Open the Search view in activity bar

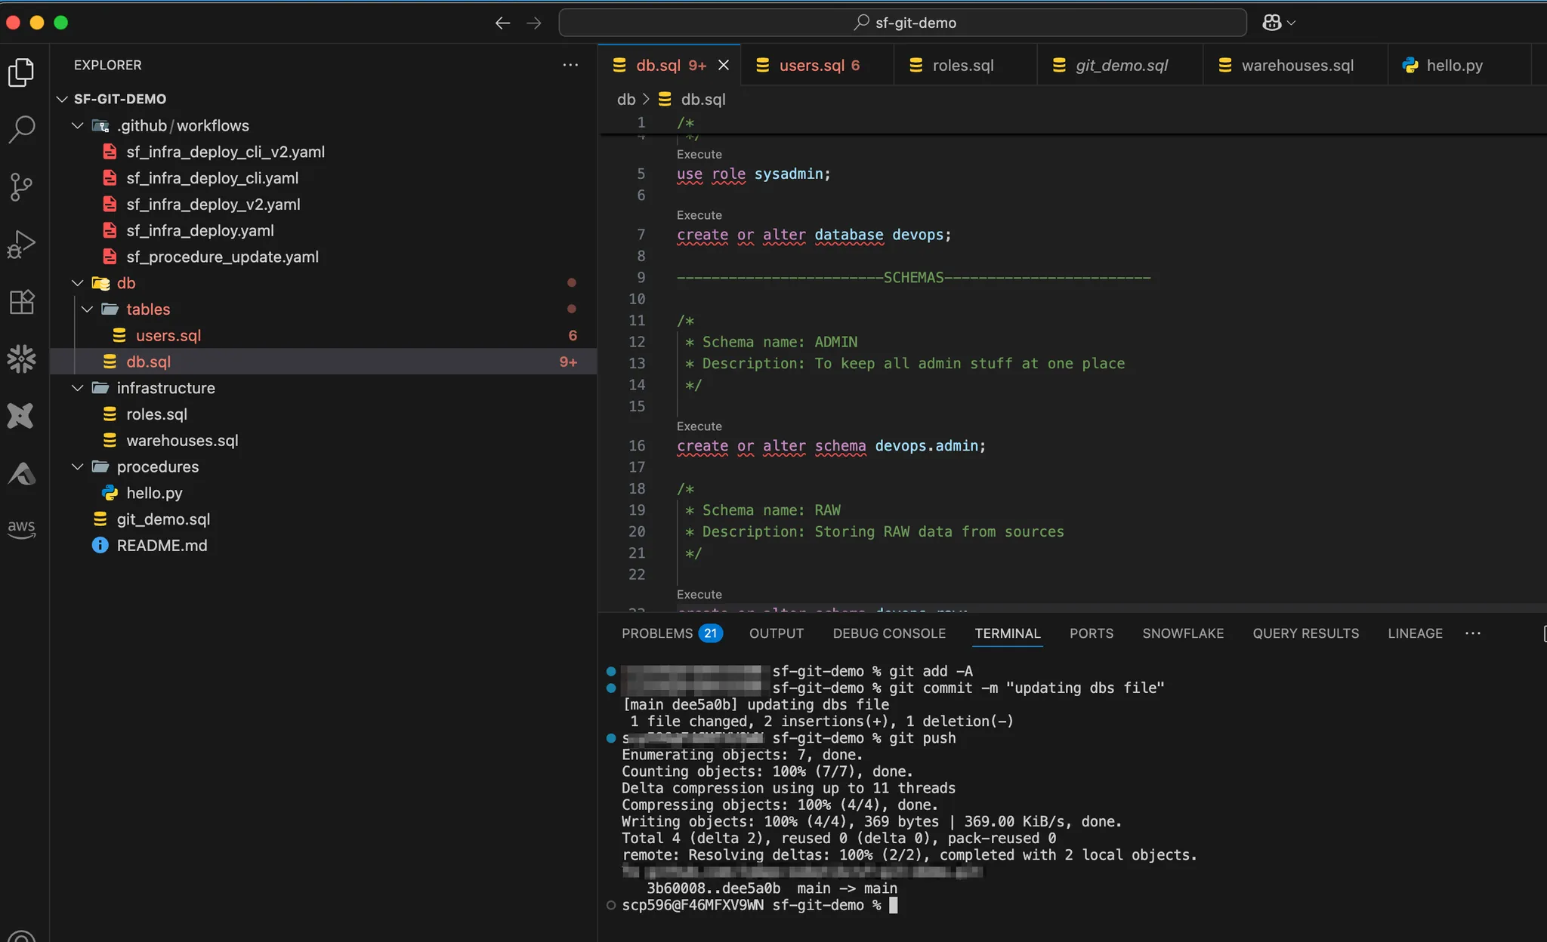21,129
